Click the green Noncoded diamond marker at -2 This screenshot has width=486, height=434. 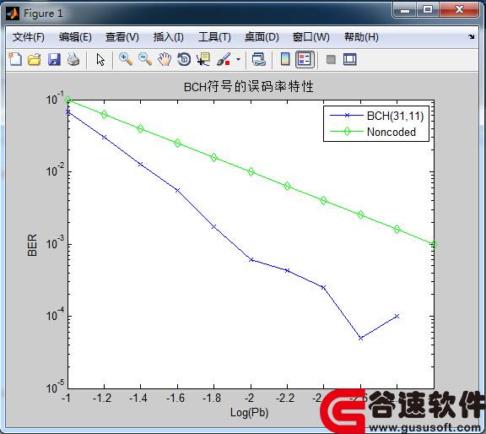[251, 171]
